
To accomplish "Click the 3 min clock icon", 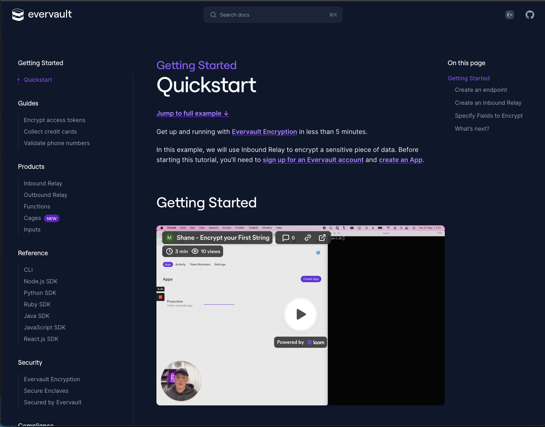I will [x=169, y=251].
